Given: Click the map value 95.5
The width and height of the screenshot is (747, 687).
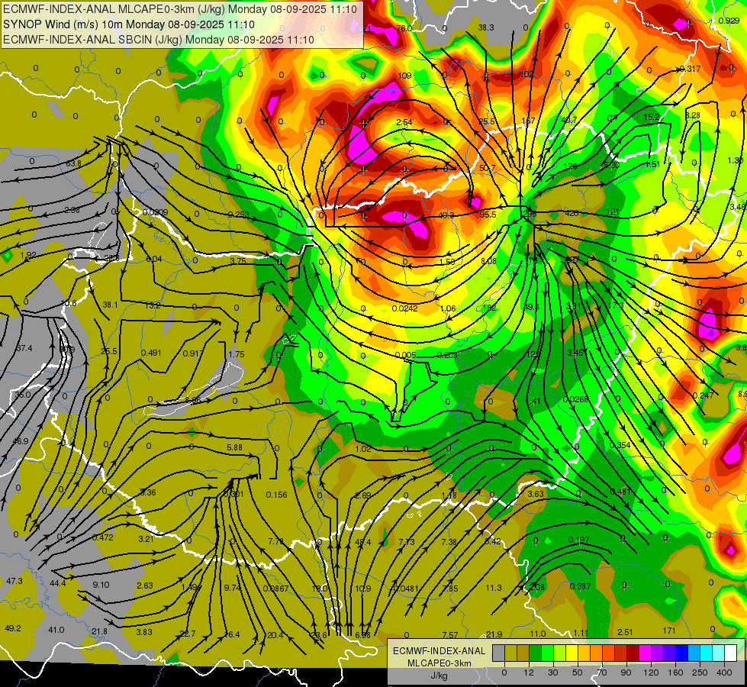Looking at the screenshot, I should pos(488,214).
